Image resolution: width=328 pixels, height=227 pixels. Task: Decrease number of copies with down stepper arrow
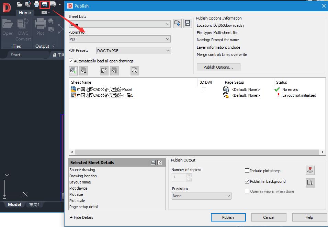pyautogui.click(x=189, y=179)
